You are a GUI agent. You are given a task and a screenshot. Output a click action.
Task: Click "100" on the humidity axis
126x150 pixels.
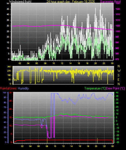coord(4,93)
